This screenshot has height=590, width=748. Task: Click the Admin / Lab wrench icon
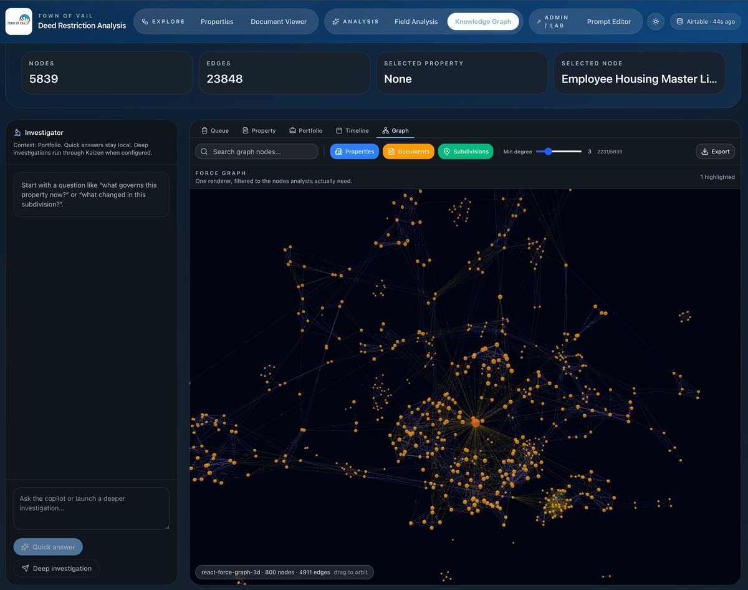(x=539, y=22)
